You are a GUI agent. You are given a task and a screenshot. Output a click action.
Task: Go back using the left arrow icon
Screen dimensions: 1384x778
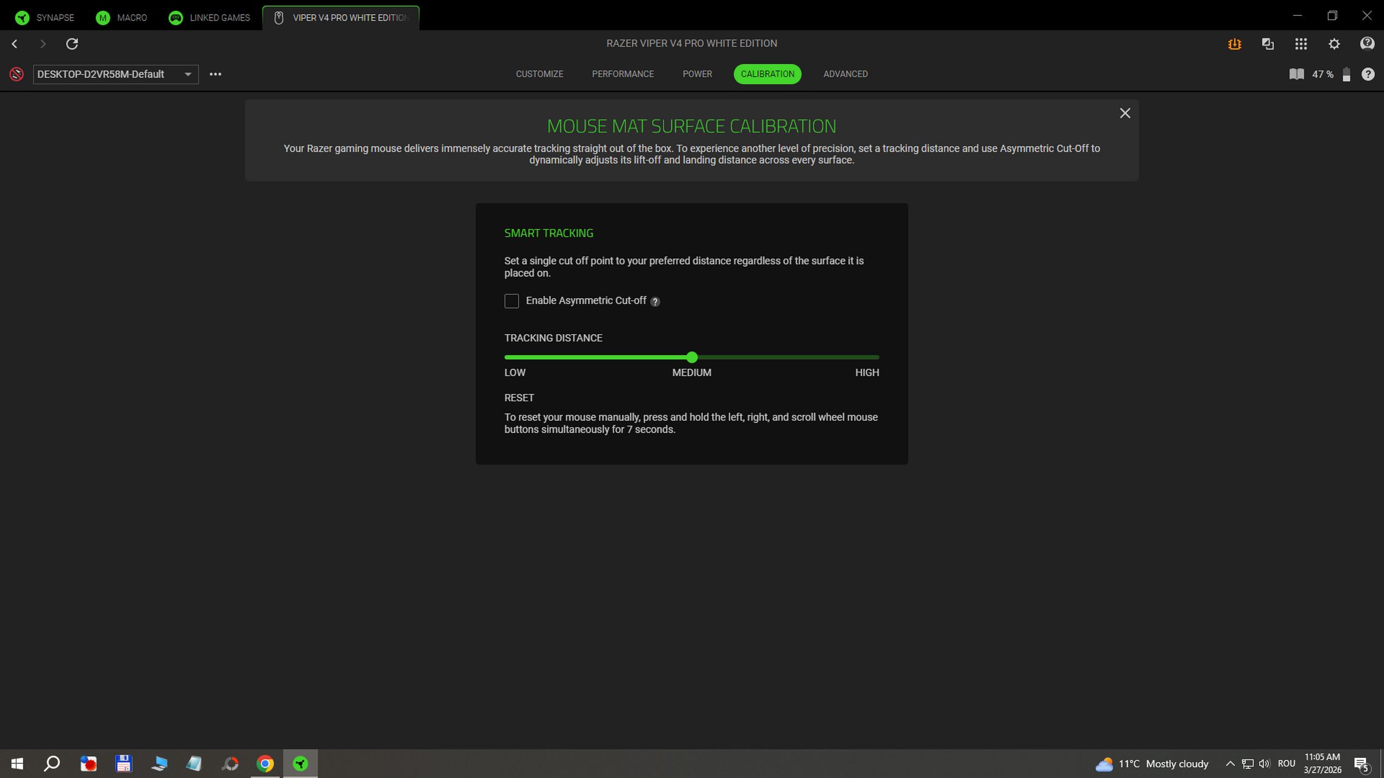[x=15, y=44]
